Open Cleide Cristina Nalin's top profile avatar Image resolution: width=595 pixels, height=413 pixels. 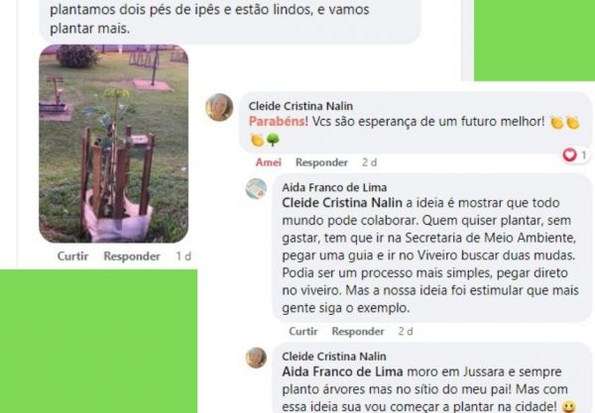pos(219,107)
